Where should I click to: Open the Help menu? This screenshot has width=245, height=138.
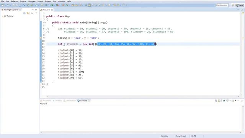click(x=69, y=1)
